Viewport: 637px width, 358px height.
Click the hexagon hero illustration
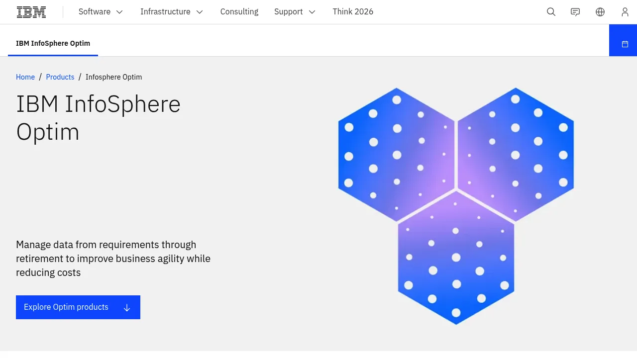coord(456,206)
